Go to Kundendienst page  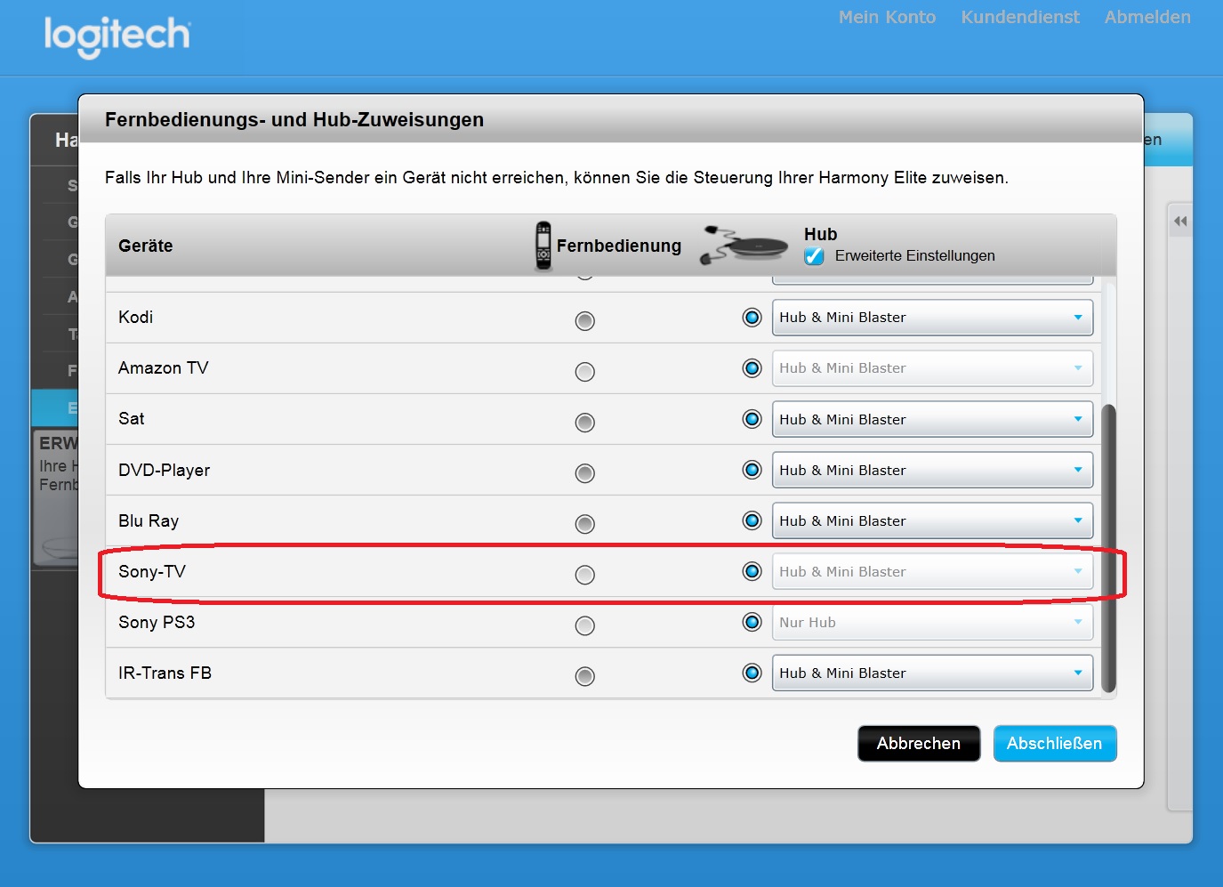coord(1019,17)
